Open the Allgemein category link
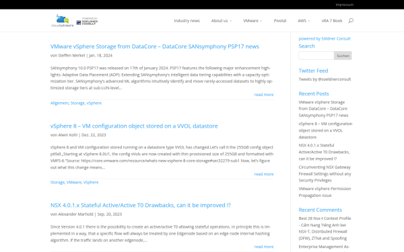404x252 pixels. [x=59, y=103]
